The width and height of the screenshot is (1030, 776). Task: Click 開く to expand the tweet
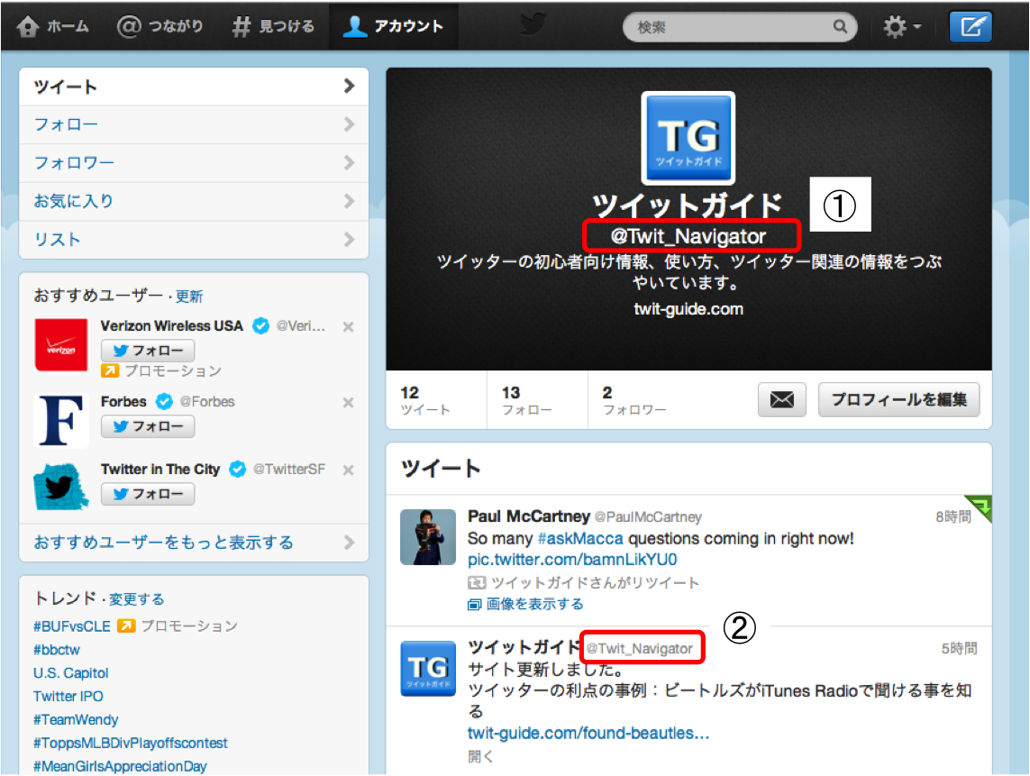click(480, 756)
